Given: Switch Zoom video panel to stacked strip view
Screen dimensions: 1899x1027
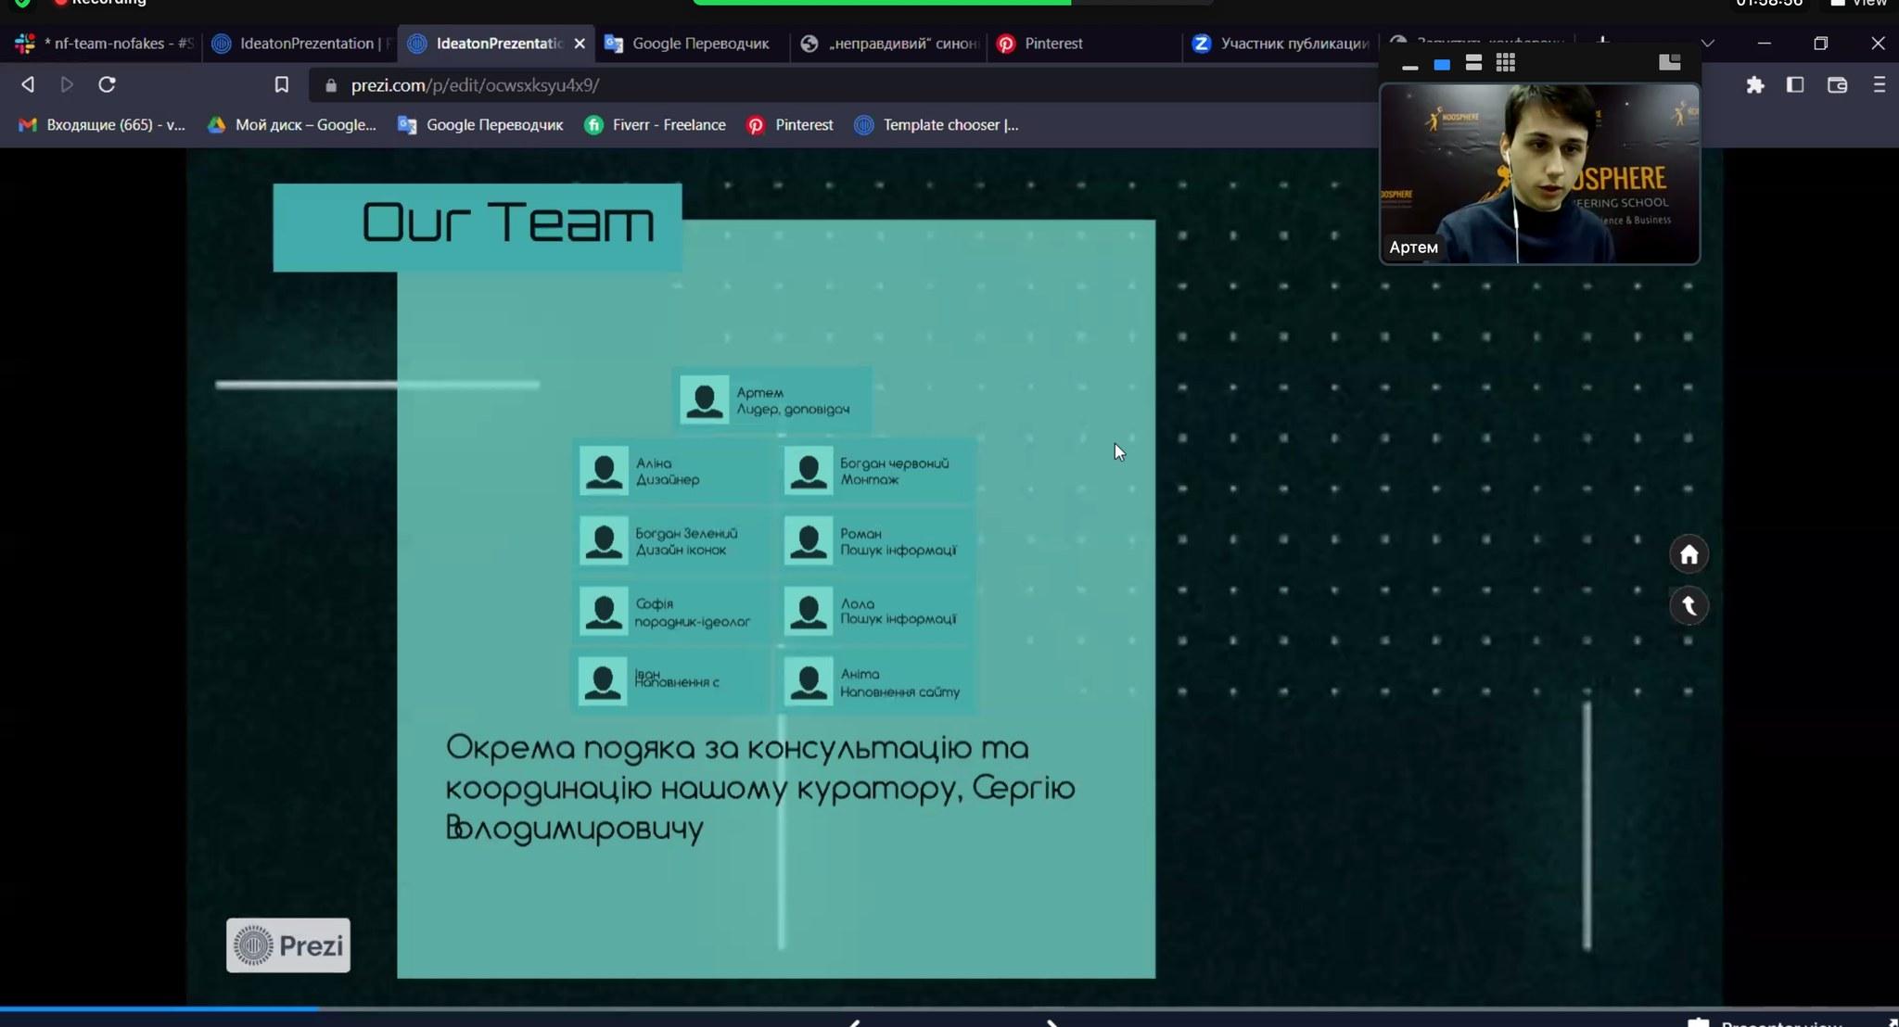Looking at the screenshot, I should 1473,63.
